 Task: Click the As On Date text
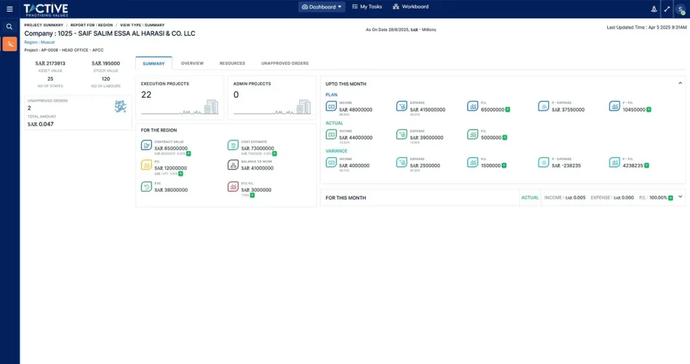click(401, 30)
